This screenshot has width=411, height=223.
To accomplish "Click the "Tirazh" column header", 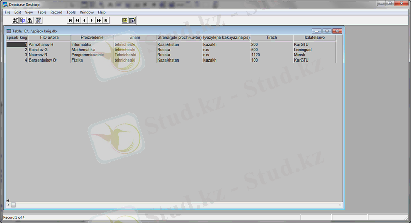I will (x=271, y=37).
